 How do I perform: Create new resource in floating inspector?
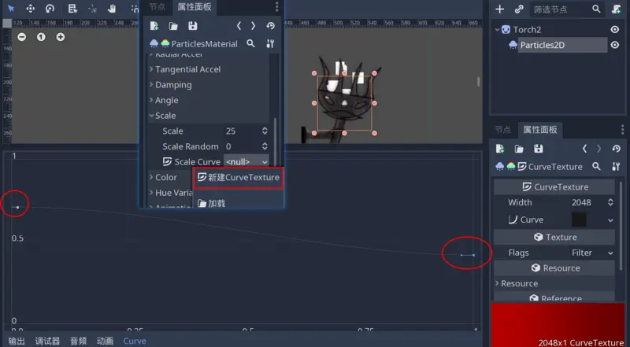click(x=154, y=26)
